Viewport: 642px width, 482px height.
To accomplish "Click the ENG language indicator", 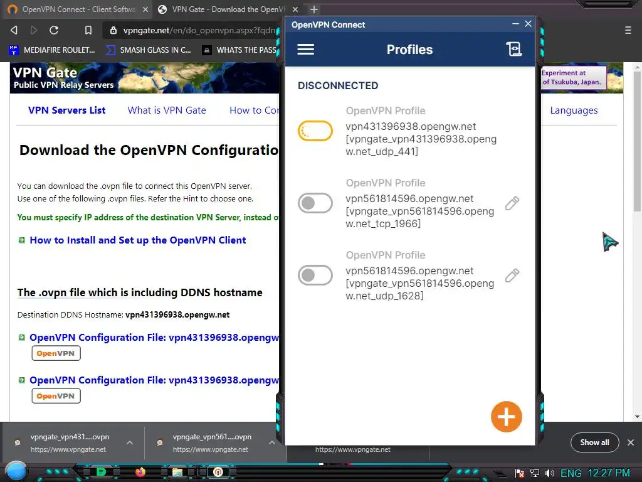I will 571,473.
